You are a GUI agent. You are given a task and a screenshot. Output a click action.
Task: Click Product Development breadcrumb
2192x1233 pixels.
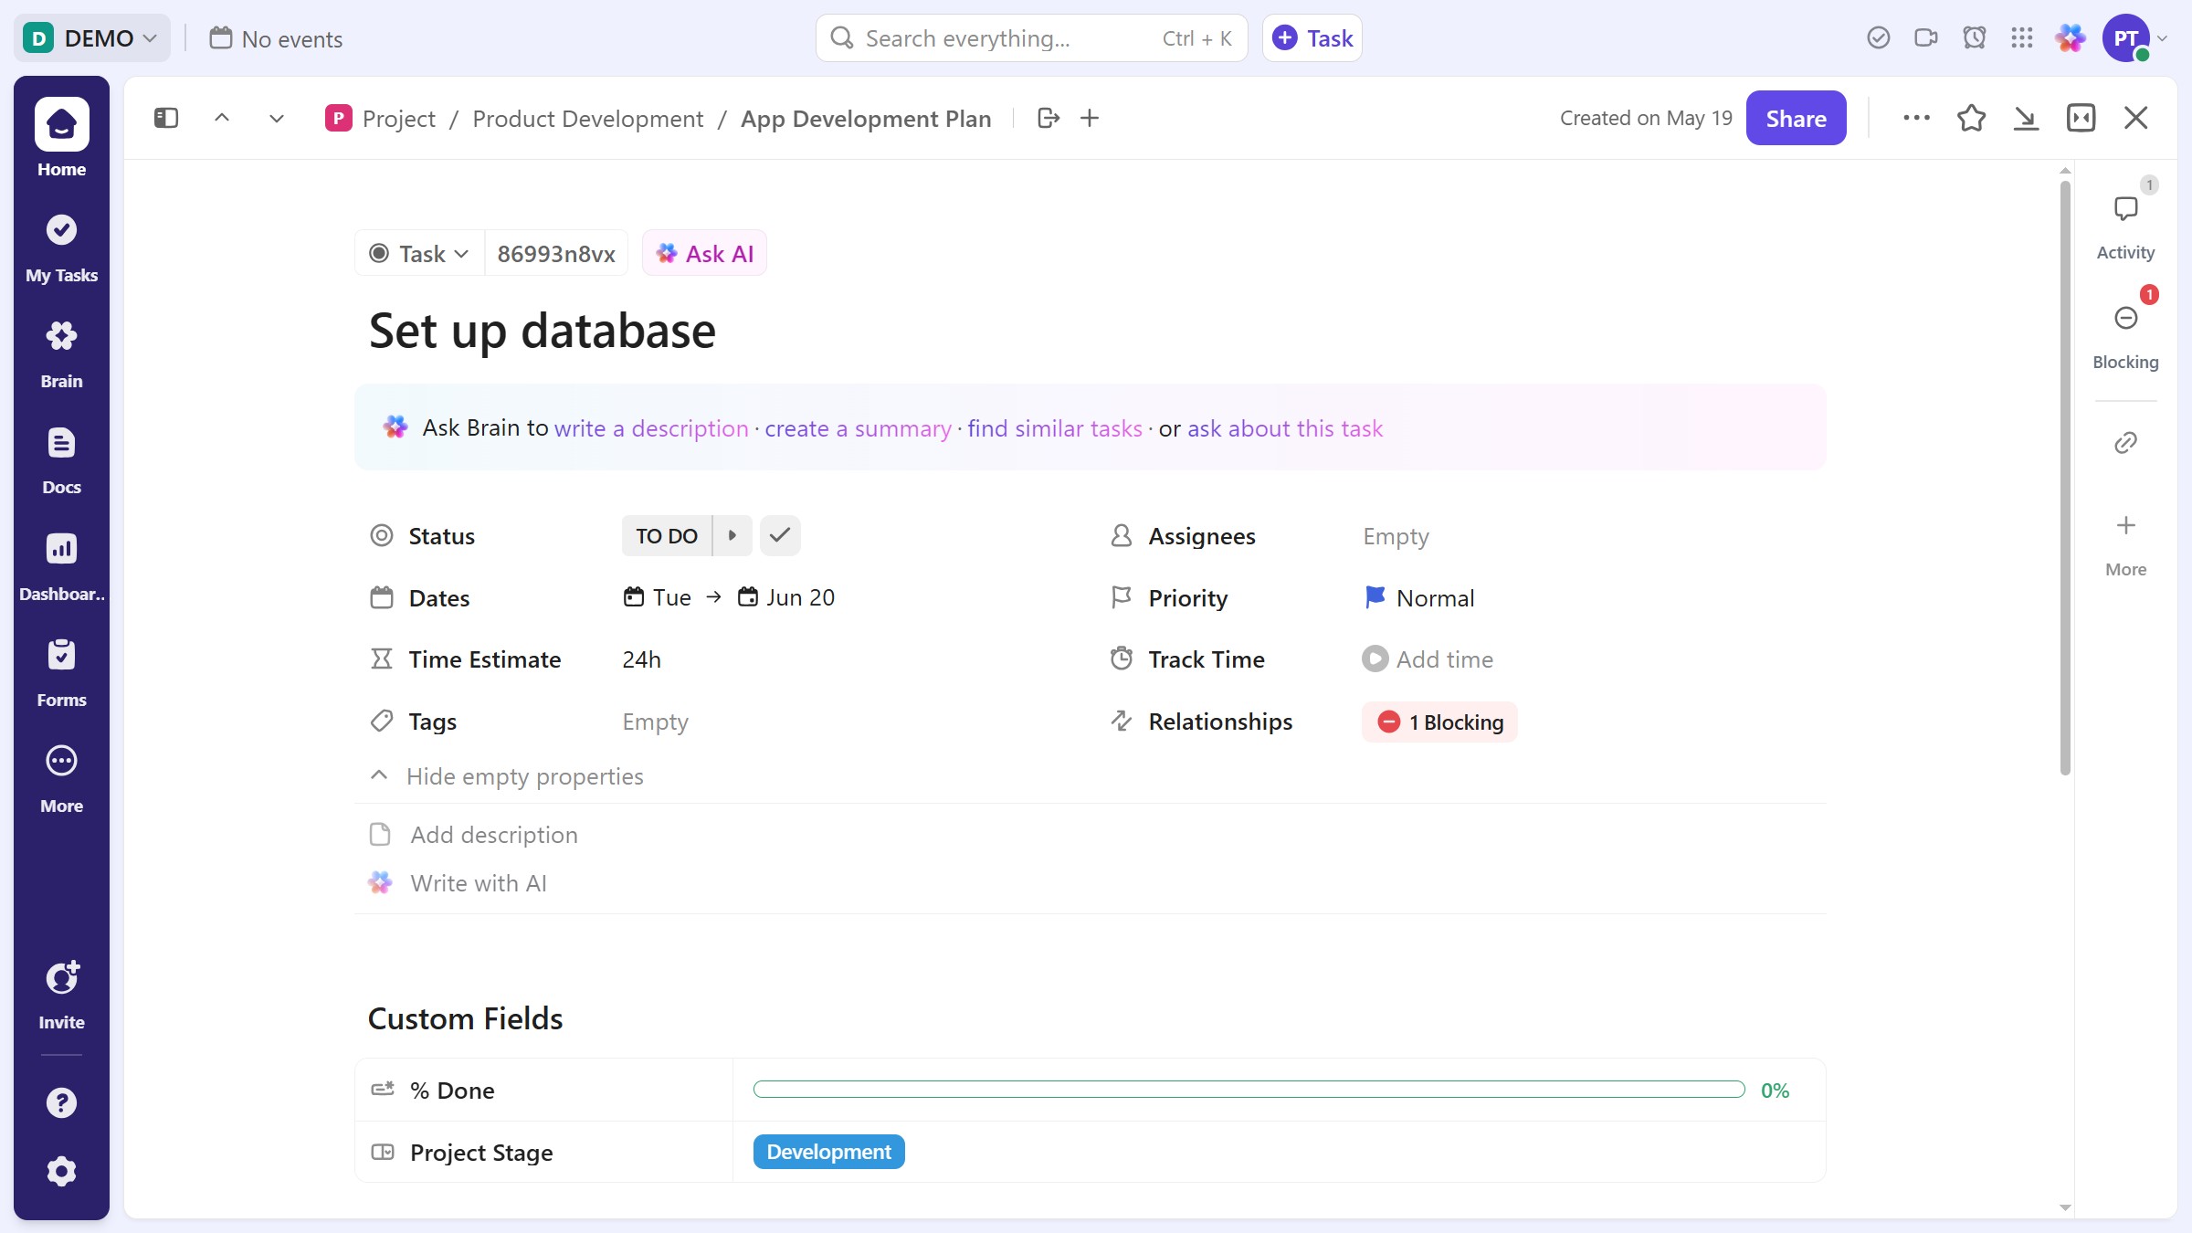pos(587,119)
